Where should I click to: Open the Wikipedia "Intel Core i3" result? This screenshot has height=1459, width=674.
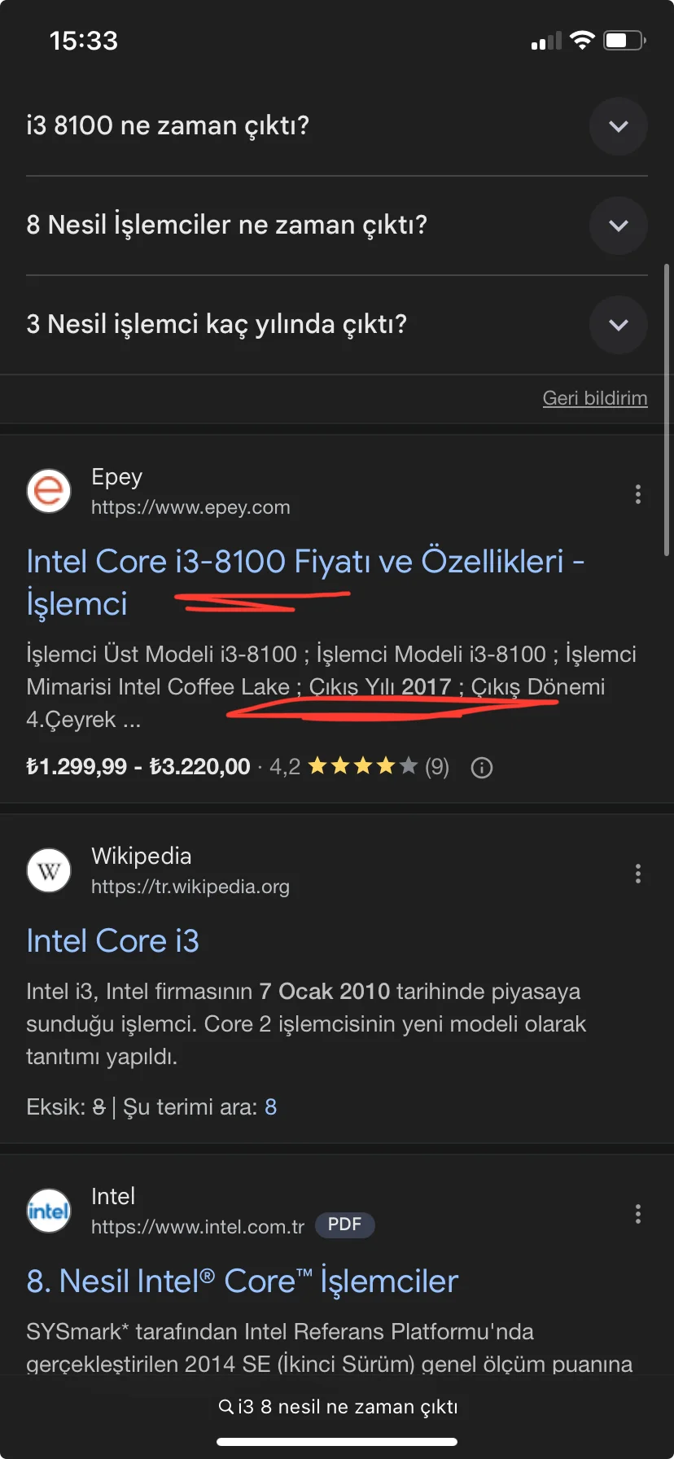coord(112,941)
